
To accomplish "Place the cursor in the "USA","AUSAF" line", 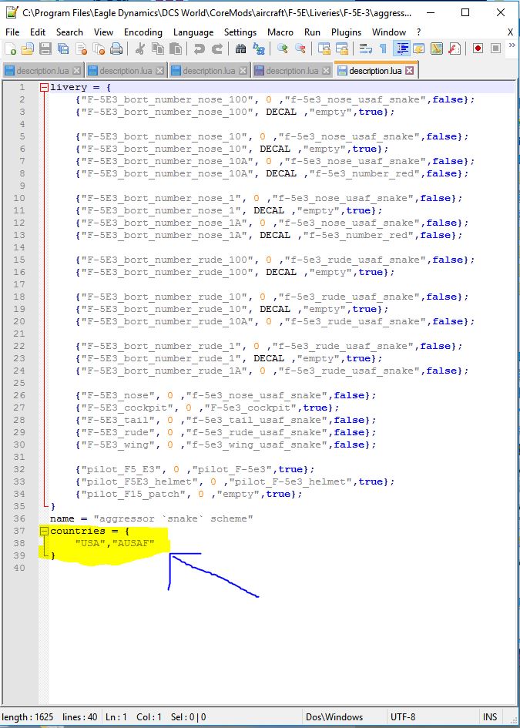I will point(115,543).
